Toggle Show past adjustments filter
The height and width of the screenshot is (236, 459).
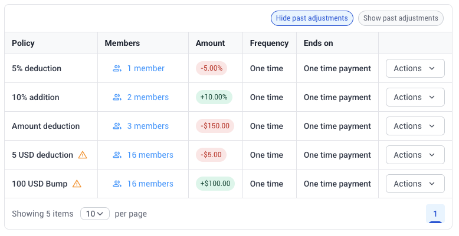[x=401, y=18]
